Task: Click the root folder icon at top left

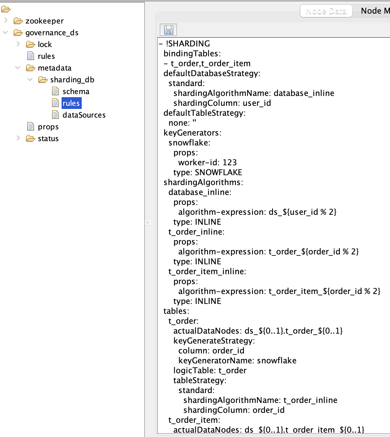Action: (x=6, y=9)
